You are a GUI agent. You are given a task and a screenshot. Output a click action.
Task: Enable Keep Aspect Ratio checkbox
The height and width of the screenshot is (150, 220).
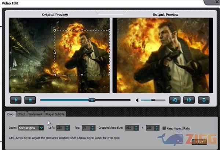click(x=164, y=128)
